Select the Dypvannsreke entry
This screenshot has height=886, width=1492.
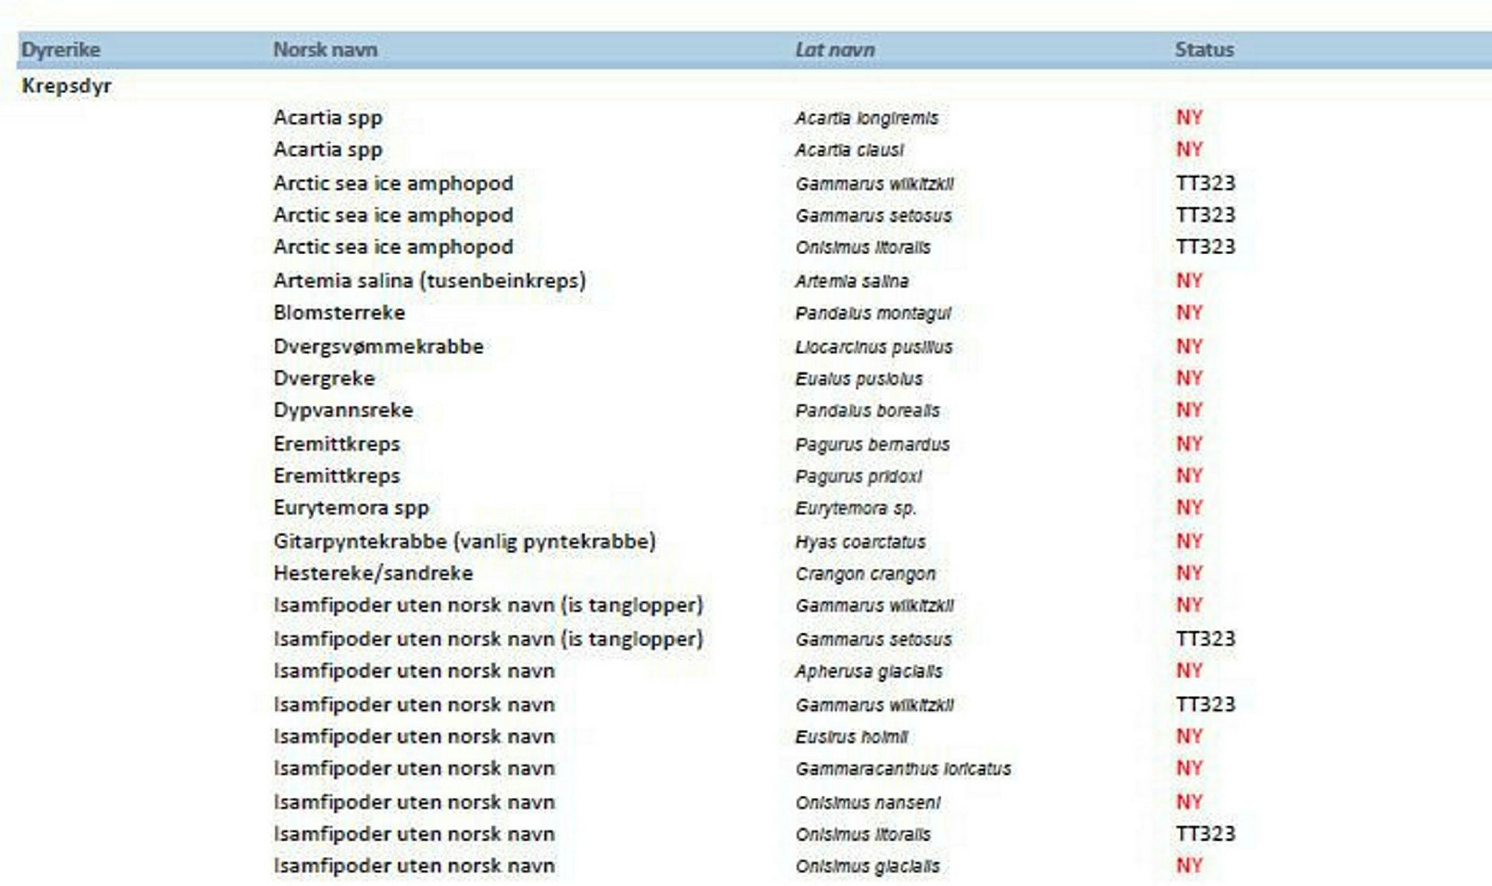coord(343,410)
